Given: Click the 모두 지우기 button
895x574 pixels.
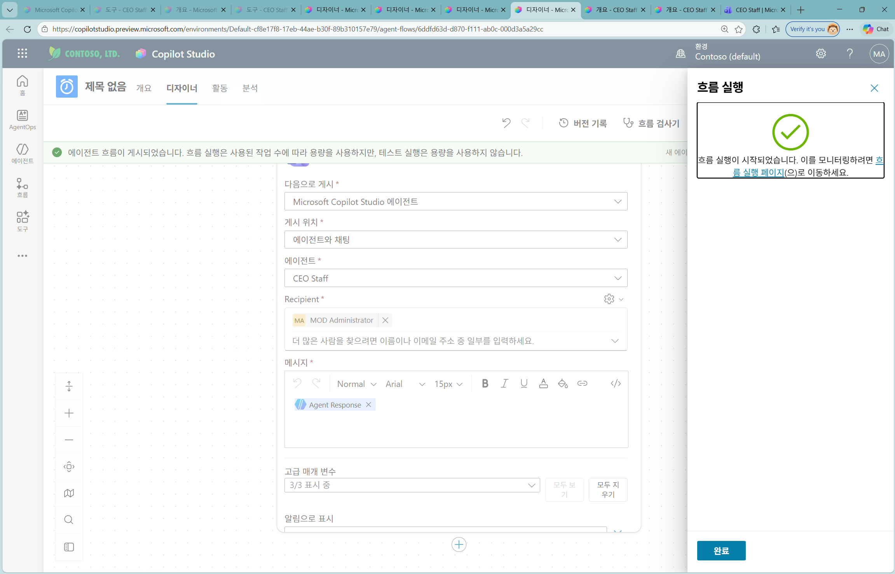Looking at the screenshot, I should [x=608, y=490].
